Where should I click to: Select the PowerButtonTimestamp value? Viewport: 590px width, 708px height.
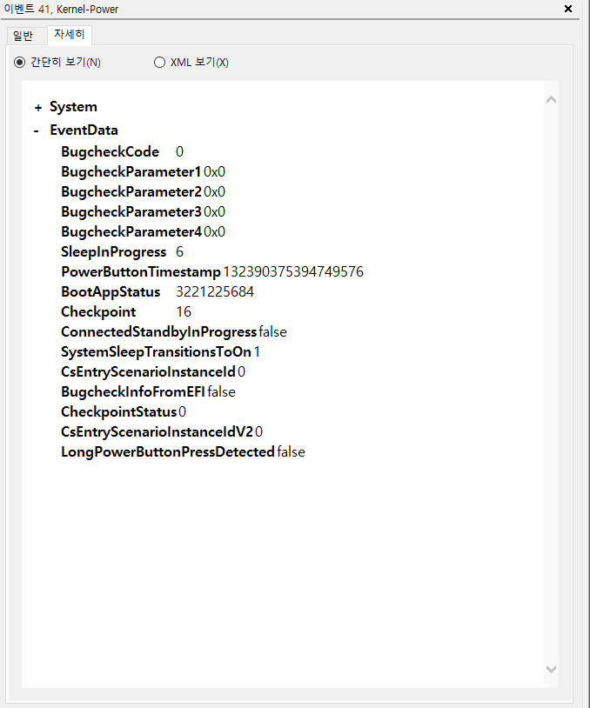pos(293,271)
